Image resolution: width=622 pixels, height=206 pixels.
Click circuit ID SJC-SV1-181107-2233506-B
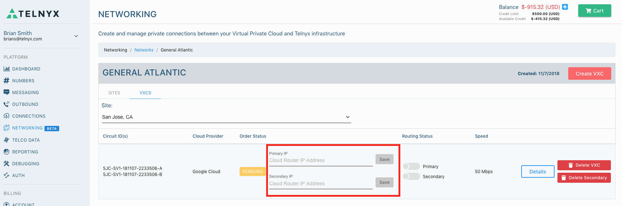point(132,175)
